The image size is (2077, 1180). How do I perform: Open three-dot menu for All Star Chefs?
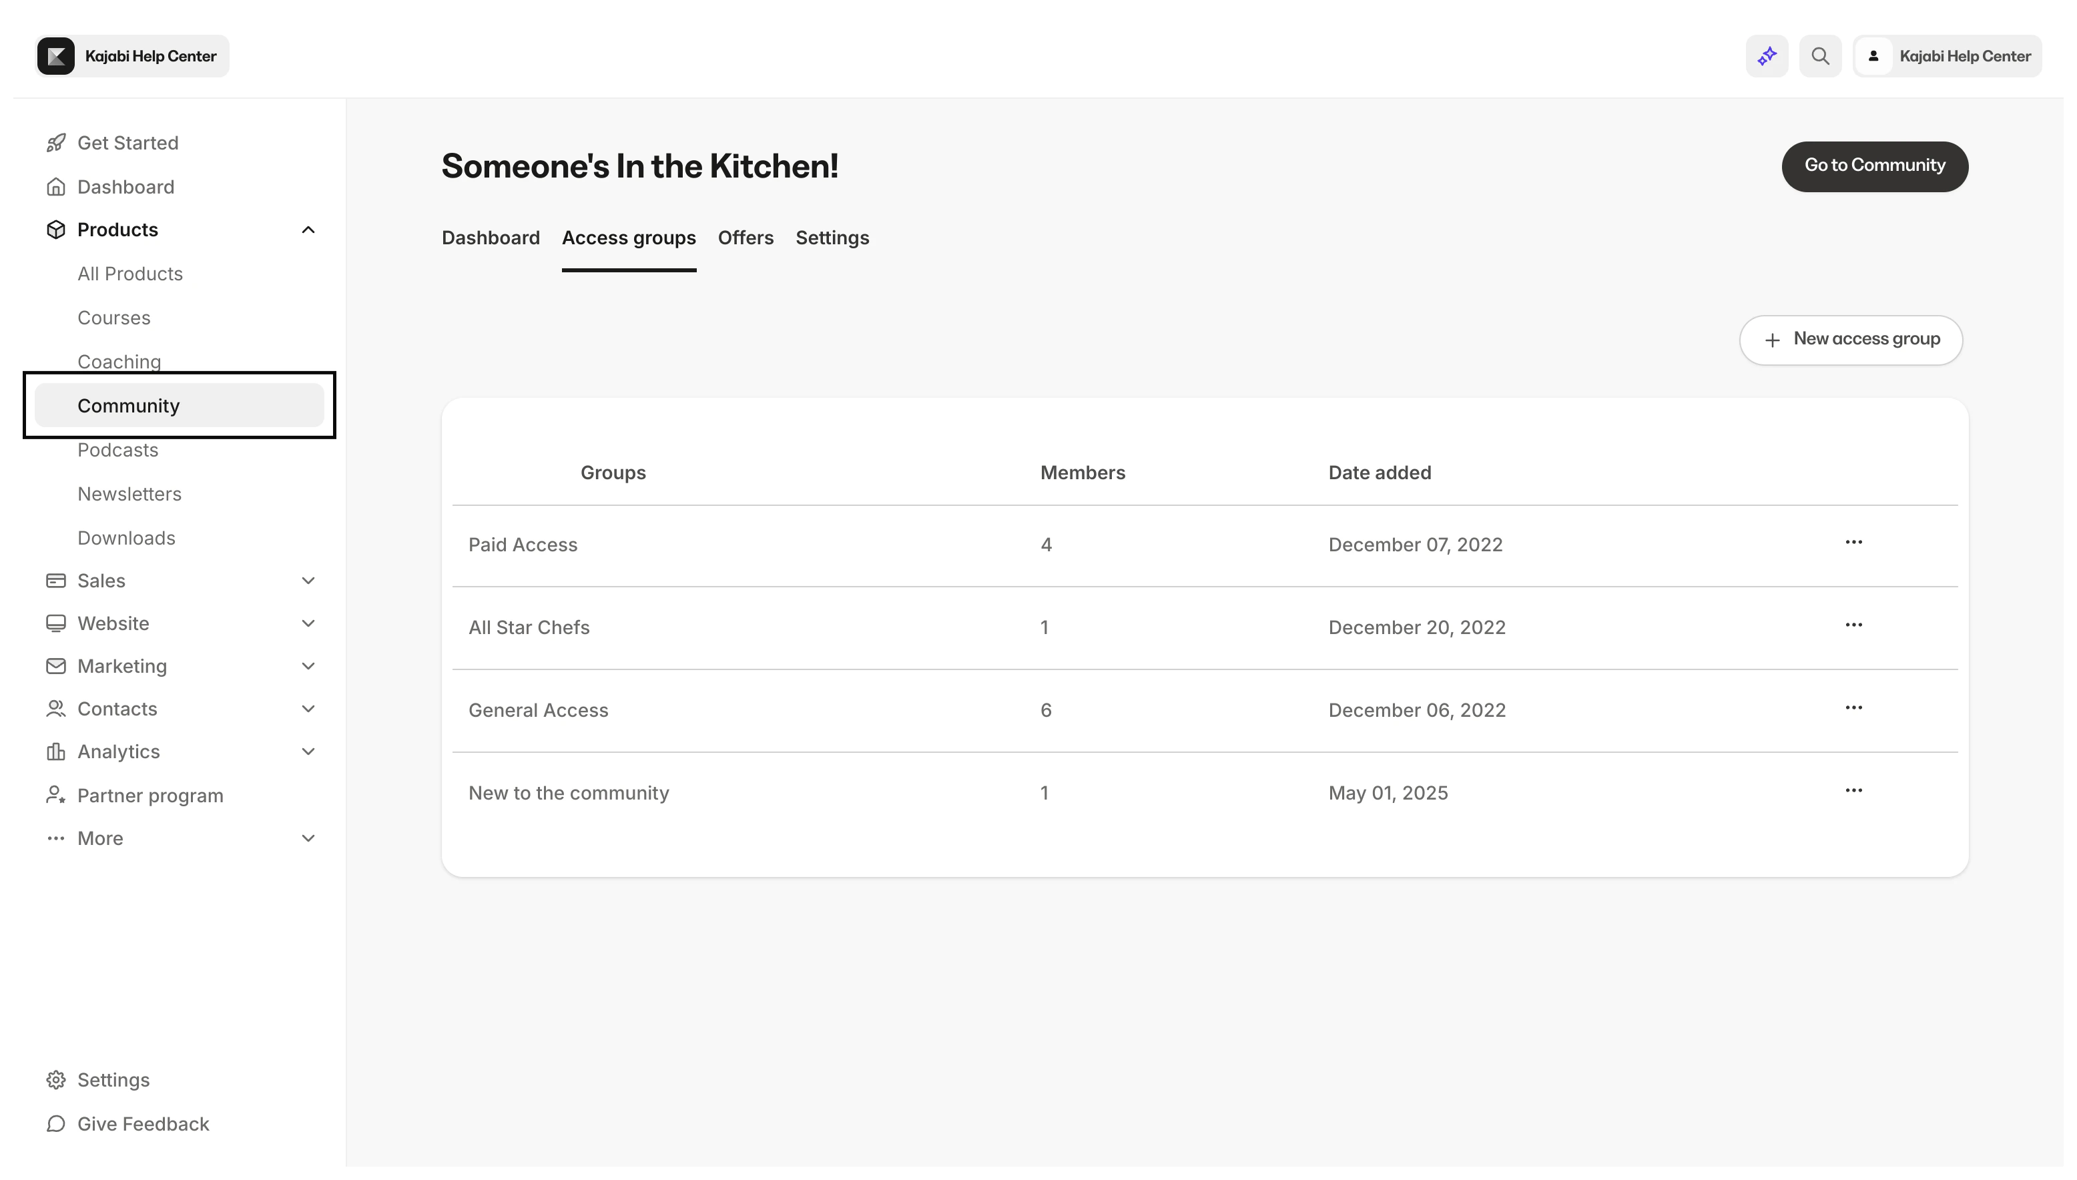[x=1853, y=625]
